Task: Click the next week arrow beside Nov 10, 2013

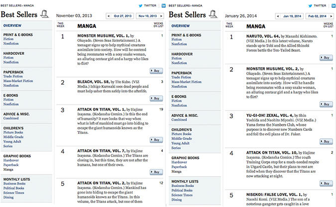Action: click(x=161, y=16)
